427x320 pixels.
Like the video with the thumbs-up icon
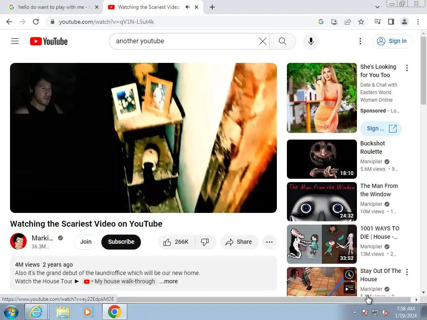[x=176, y=242]
